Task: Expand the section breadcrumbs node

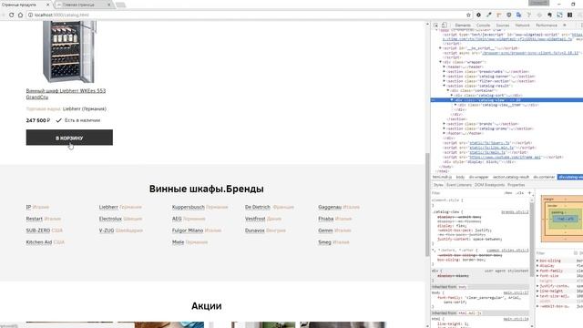Action: (x=445, y=72)
